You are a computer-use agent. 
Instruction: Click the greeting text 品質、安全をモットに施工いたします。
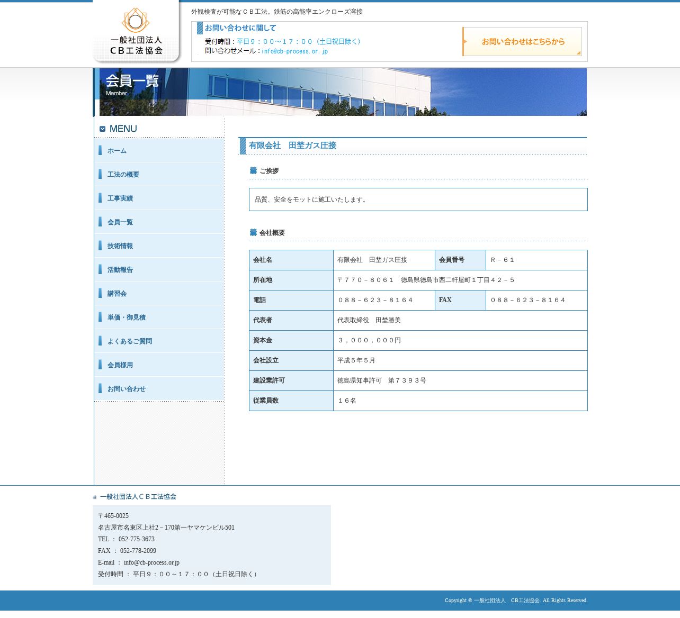pyautogui.click(x=312, y=199)
